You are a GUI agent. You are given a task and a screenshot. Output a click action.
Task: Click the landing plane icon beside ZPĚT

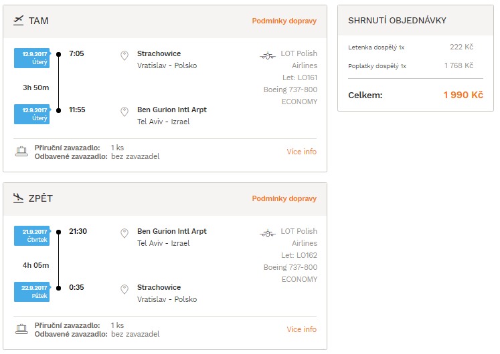(x=19, y=198)
